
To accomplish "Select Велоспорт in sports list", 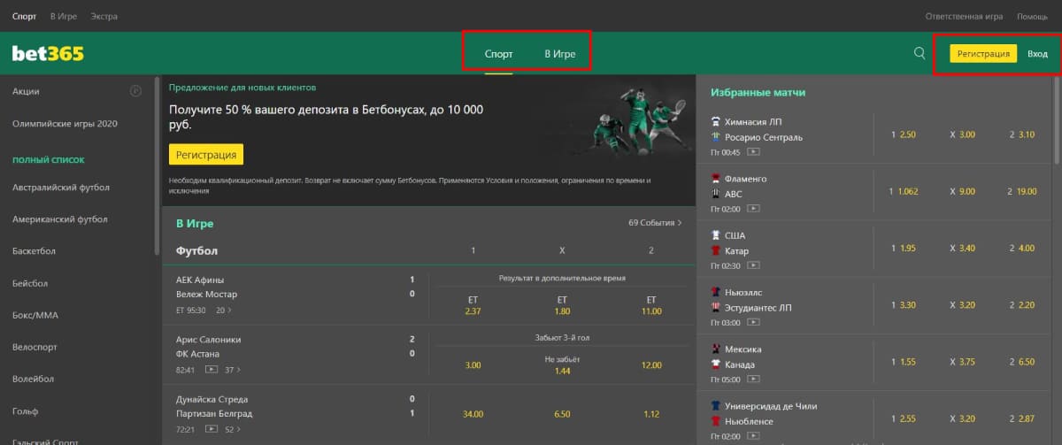I will (x=33, y=347).
